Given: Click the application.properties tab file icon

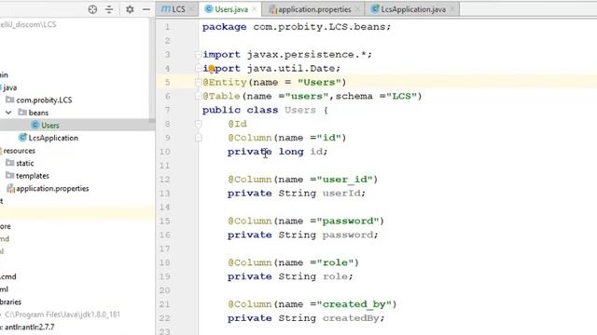Looking at the screenshot, I should pyautogui.click(x=272, y=9).
